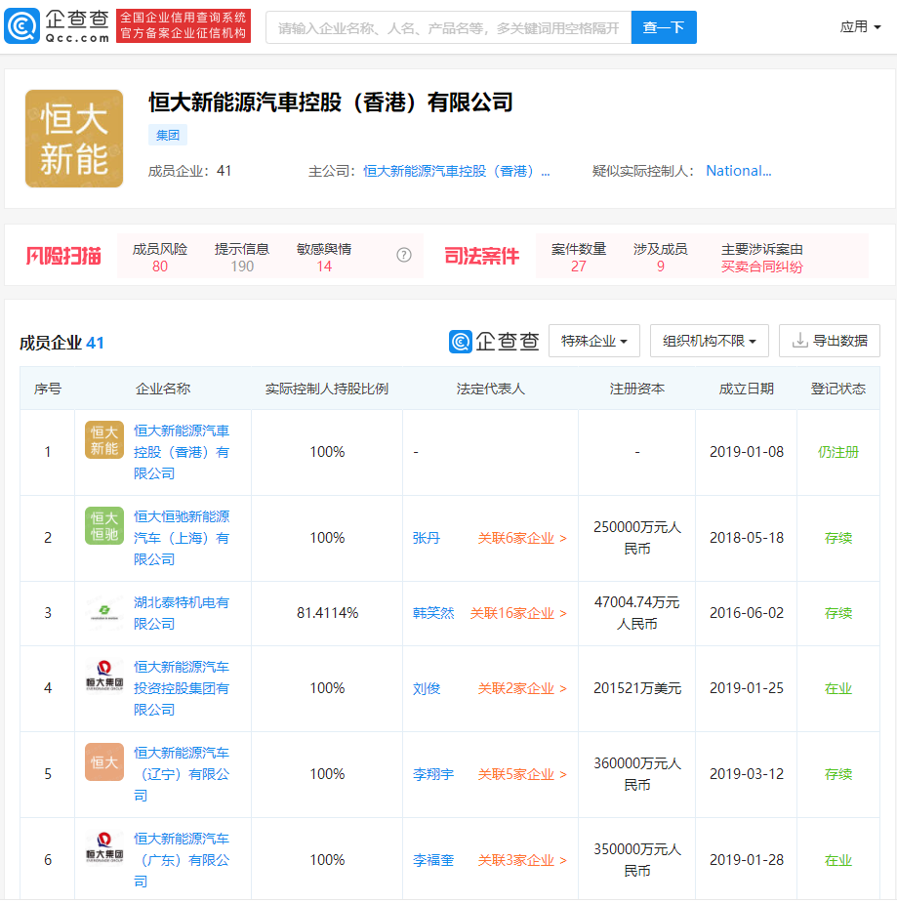This screenshot has width=897, height=903.
Task: Click the 恒大恒驰 green logo icon
Action: point(104,525)
